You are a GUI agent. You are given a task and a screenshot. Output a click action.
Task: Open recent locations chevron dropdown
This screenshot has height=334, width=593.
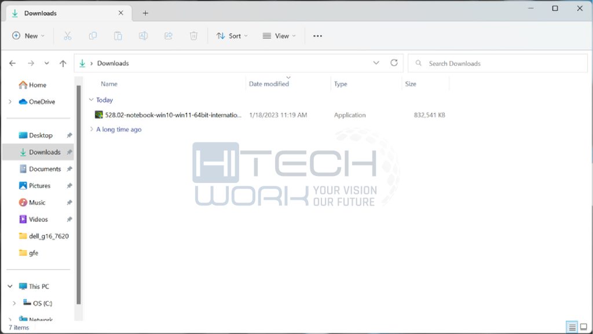tap(46, 63)
